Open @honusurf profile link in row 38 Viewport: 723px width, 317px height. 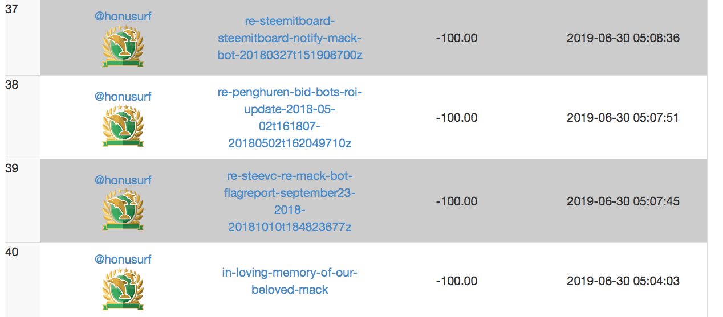pyautogui.click(x=123, y=96)
